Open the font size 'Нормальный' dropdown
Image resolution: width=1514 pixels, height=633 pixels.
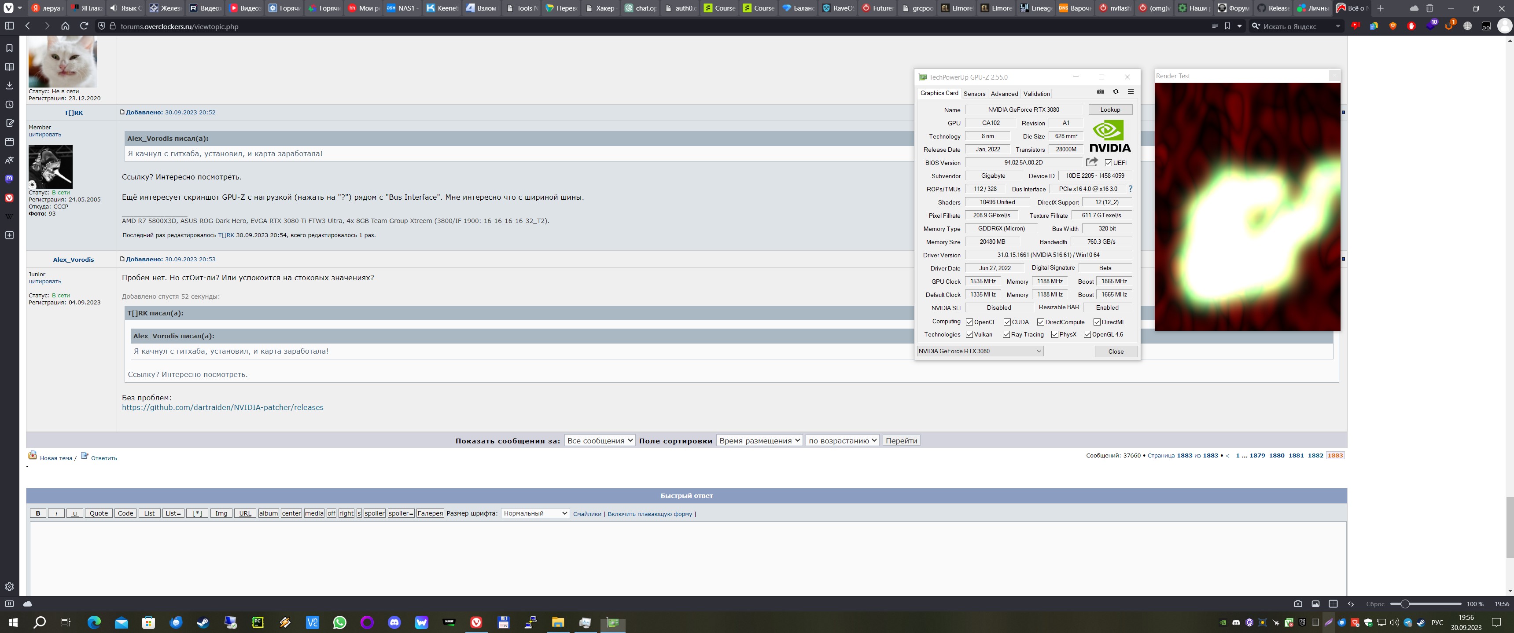535,513
